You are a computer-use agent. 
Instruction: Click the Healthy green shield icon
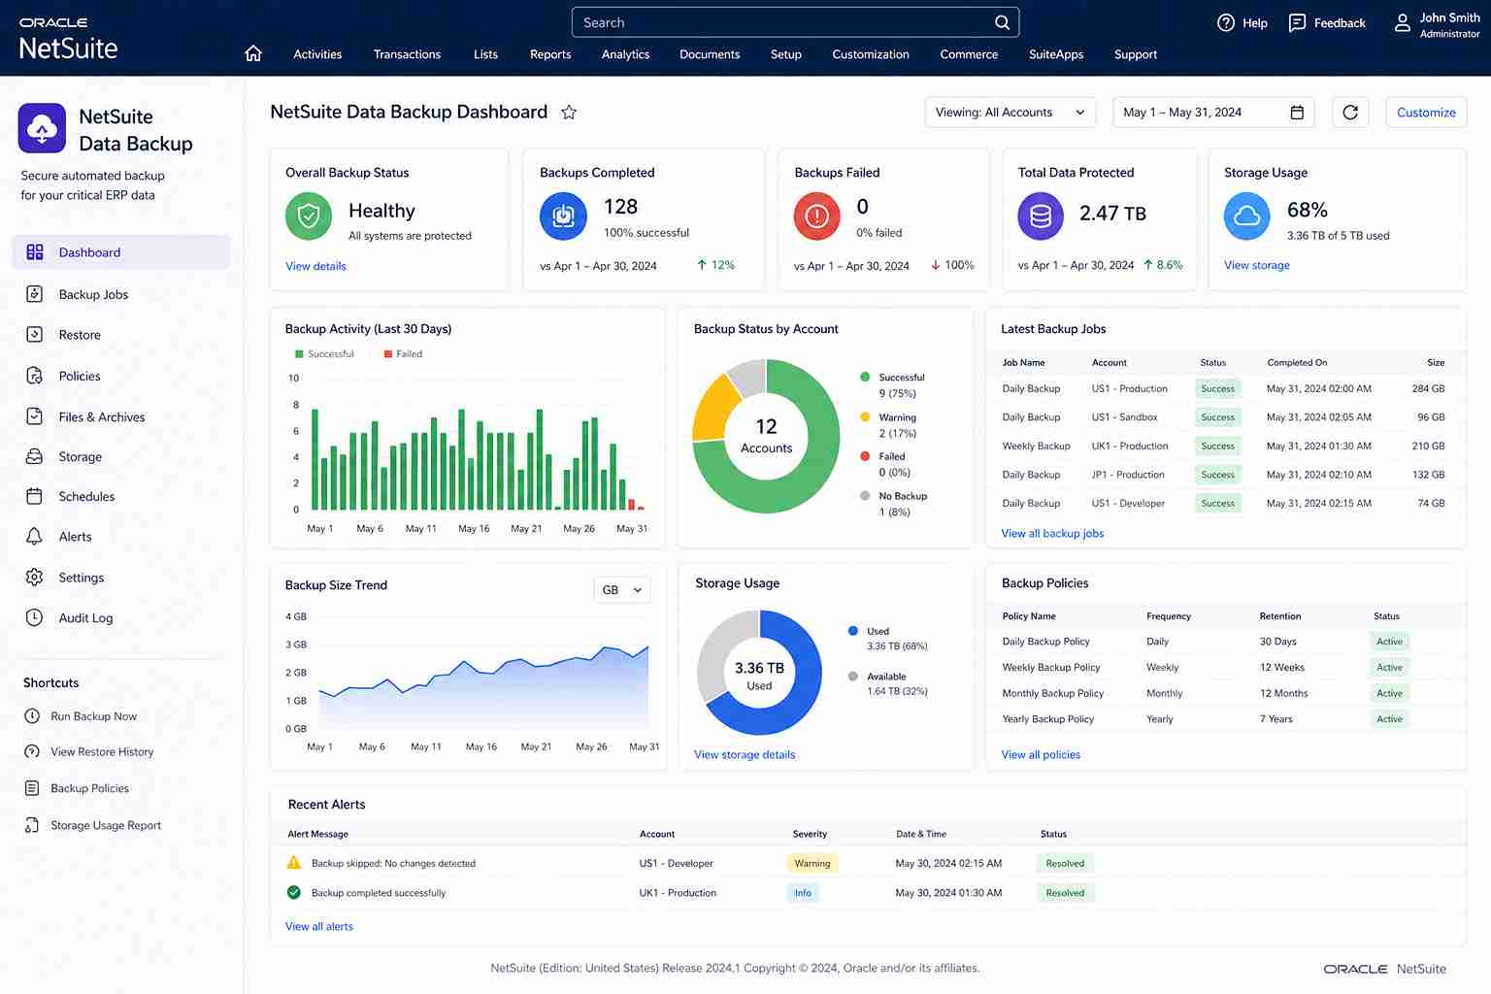(309, 216)
